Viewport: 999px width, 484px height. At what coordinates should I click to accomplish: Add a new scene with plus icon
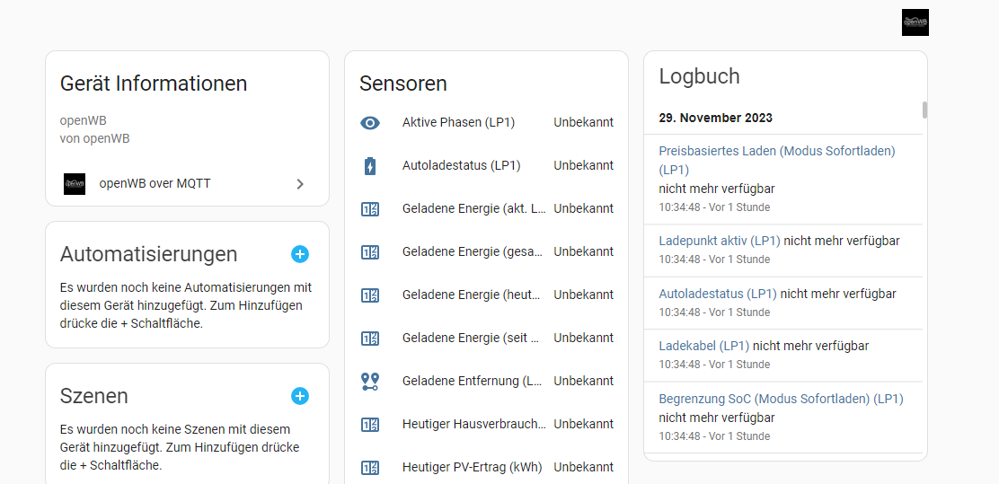[300, 396]
